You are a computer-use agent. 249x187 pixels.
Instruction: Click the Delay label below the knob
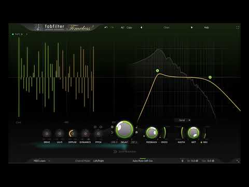click(x=124, y=142)
